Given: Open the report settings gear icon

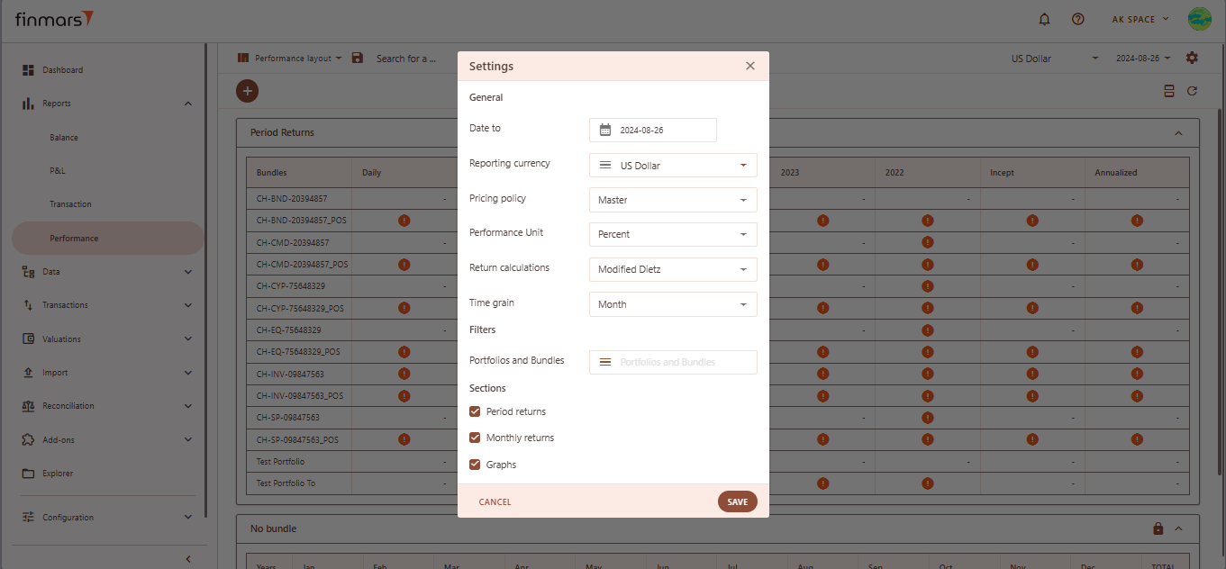Looking at the screenshot, I should pyautogui.click(x=1192, y=58).
